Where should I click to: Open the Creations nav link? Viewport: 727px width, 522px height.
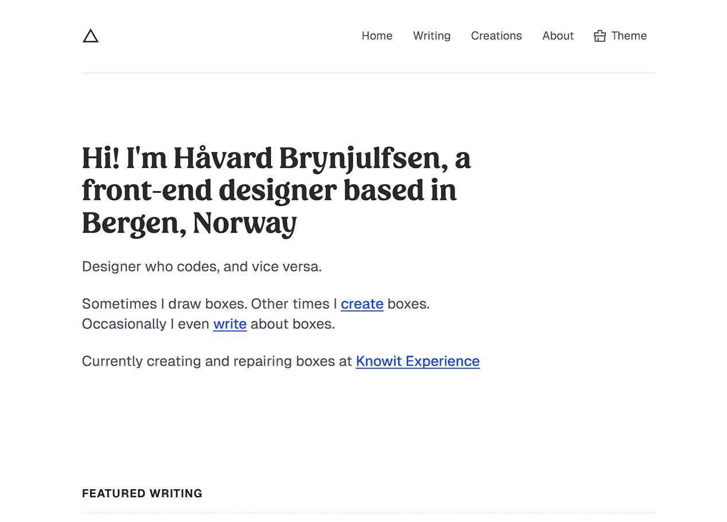tap(496, 36)
